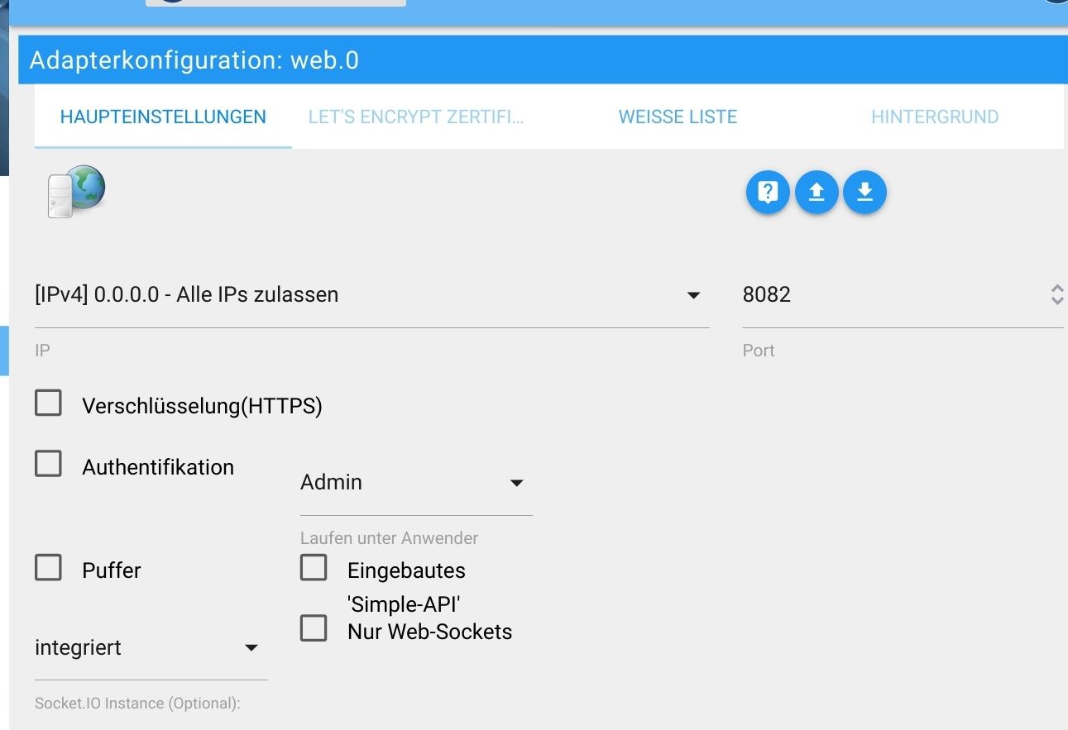Switch to the Weisse Liste tab

pos(678,117)
